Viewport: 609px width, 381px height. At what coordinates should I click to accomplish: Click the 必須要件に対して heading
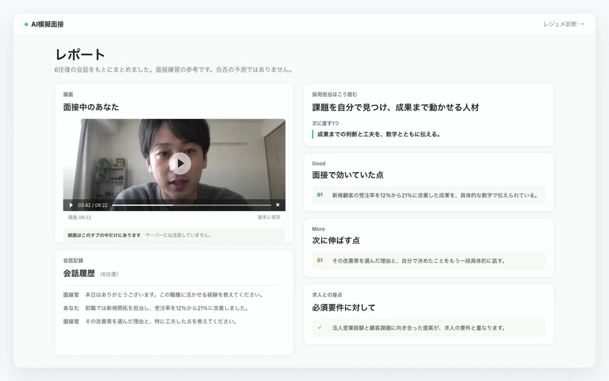[344, 307]
